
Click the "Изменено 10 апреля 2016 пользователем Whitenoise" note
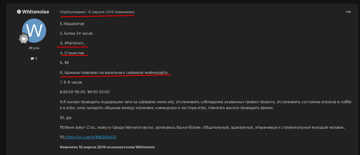107,147
